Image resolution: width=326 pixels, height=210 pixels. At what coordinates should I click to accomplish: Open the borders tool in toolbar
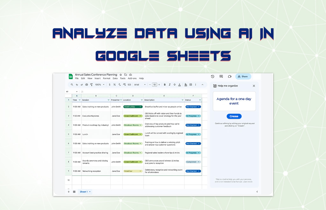(191, 85)
